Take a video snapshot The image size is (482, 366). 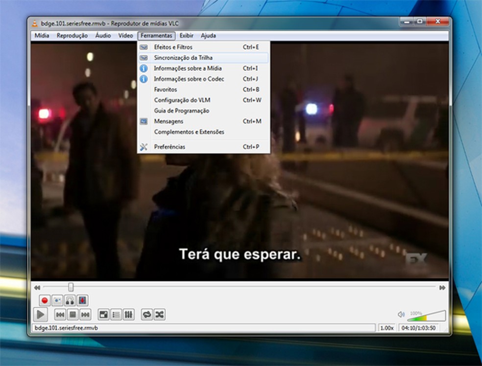click(57, 300)
